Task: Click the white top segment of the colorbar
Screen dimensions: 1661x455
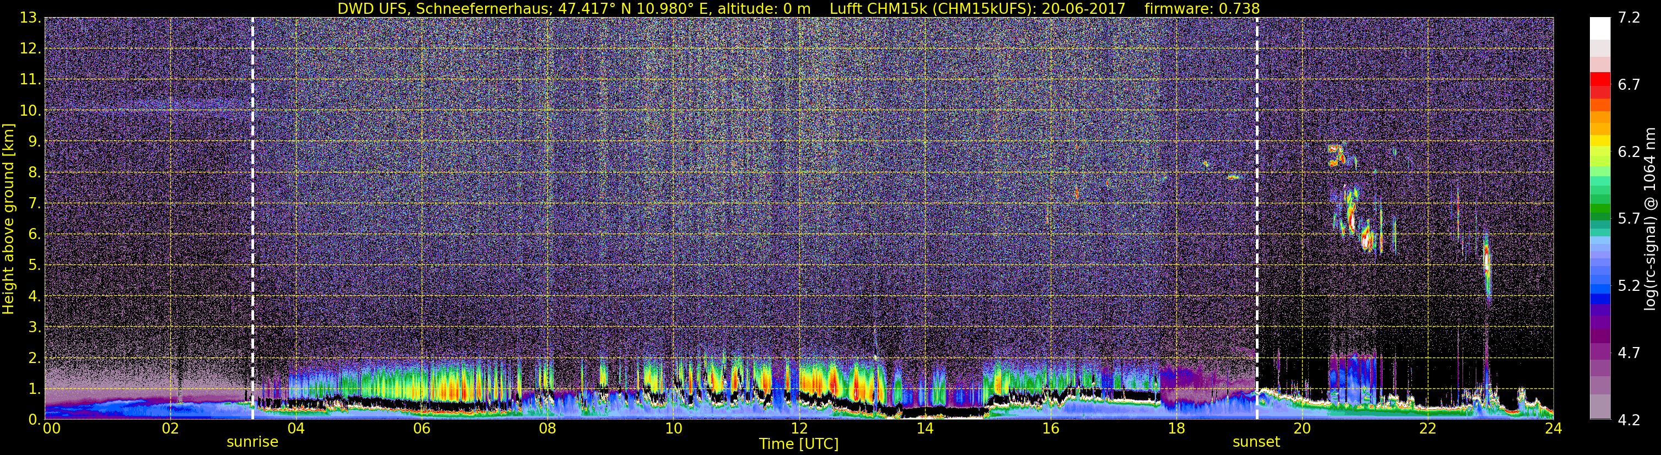Action: (1600, 28)
